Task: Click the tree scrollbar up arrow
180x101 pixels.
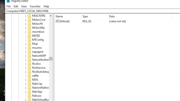Action: pos(51,16)
